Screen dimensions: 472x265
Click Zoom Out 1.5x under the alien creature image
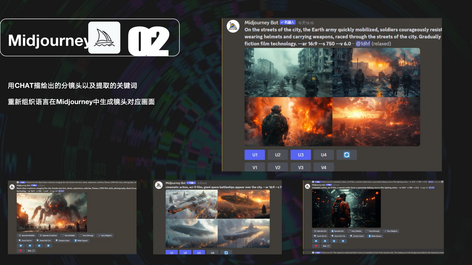pyautogui.click(x=43, y=241)
